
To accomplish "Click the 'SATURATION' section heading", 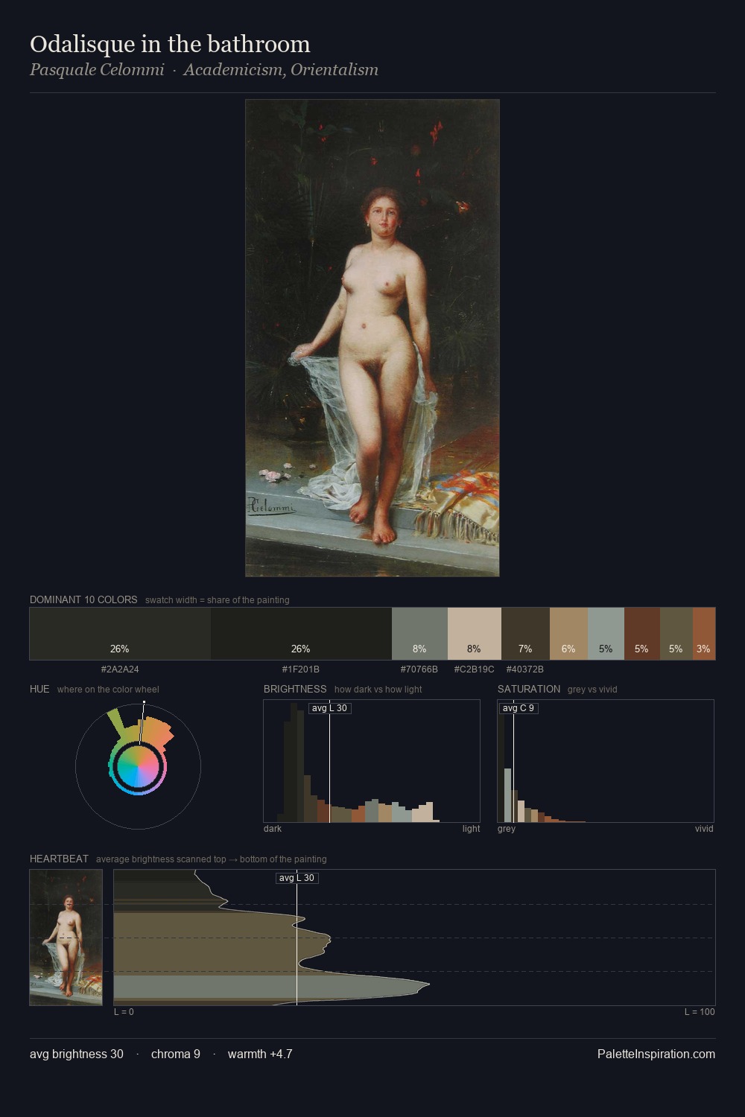I will (529, 689).
